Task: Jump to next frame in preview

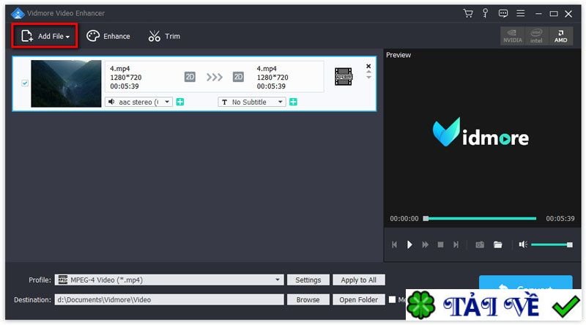Action: coord(456,244)
